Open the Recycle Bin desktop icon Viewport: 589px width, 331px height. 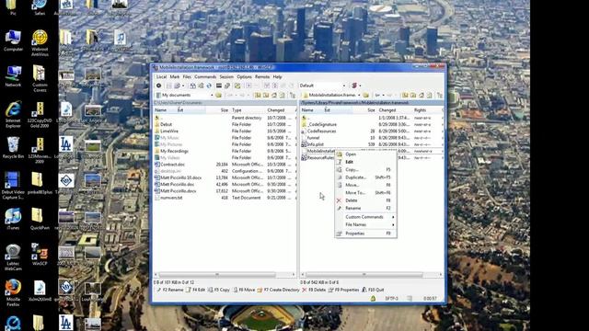click(x=13, y=147)
